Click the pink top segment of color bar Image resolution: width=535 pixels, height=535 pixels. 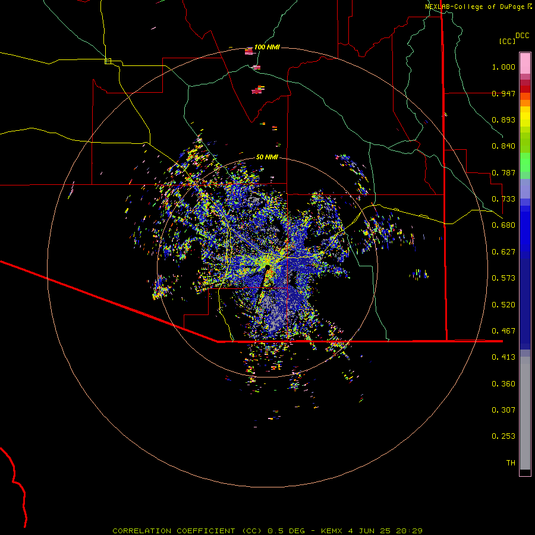[x=525, y=63]
